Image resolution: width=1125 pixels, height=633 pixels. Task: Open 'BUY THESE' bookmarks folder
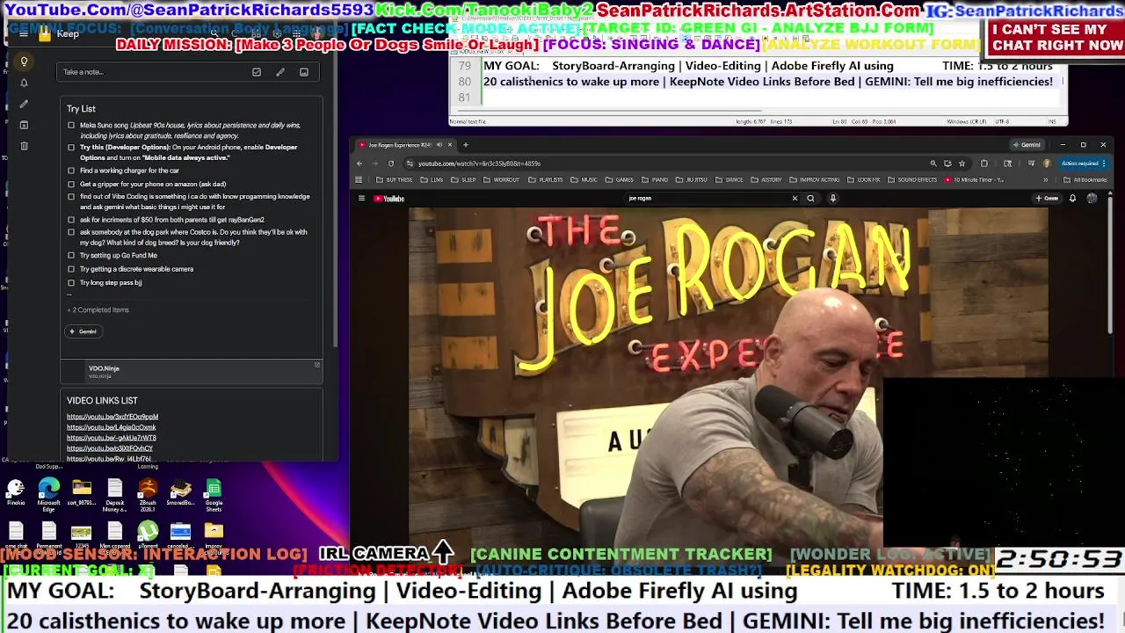(x=395, y=180)
